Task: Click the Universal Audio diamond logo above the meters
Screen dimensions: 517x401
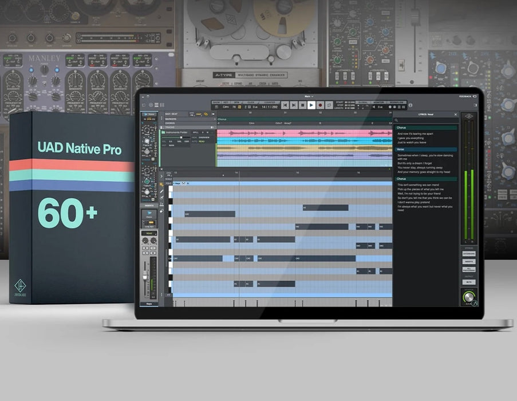Action: [x=468, y=116]
